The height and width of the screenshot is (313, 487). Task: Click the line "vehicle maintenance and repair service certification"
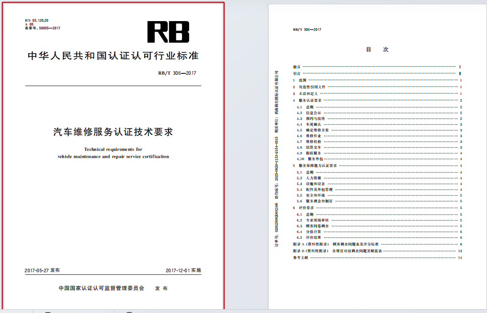point(113,156)
